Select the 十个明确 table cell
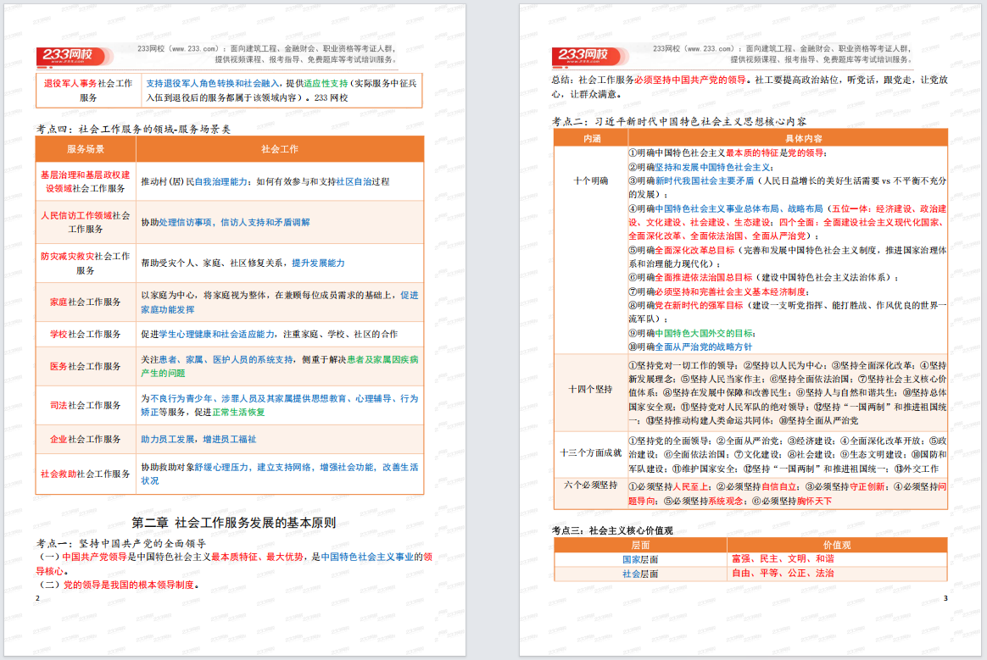Screen dimensions: 987x660 click(x=590, y=181)
